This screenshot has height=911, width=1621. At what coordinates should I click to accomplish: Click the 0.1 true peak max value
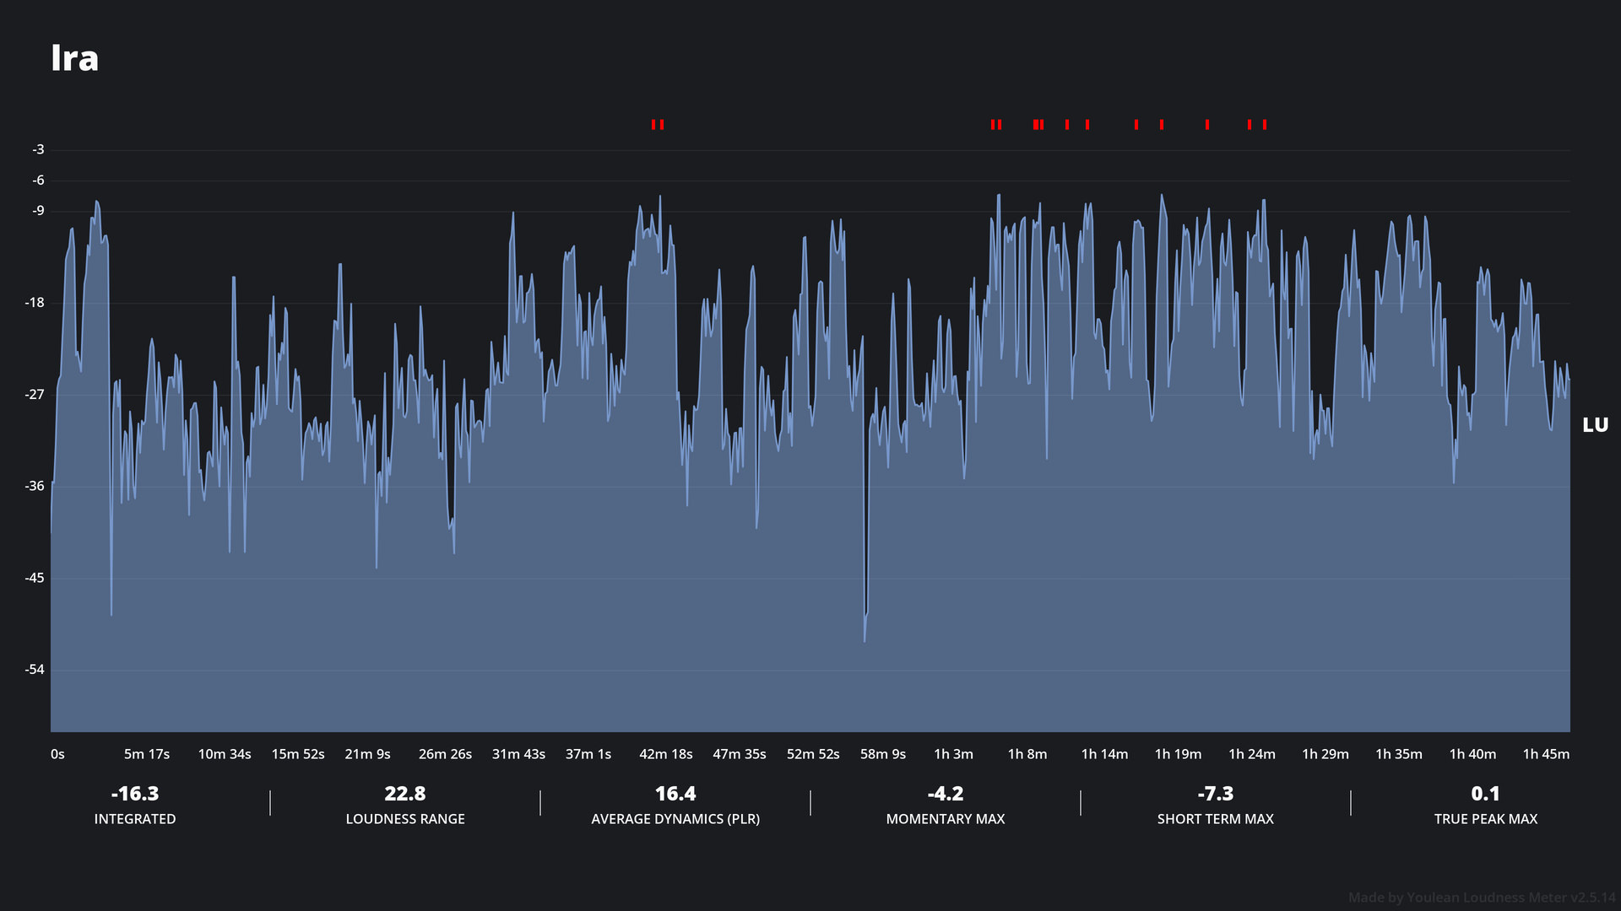point(1486,794)
